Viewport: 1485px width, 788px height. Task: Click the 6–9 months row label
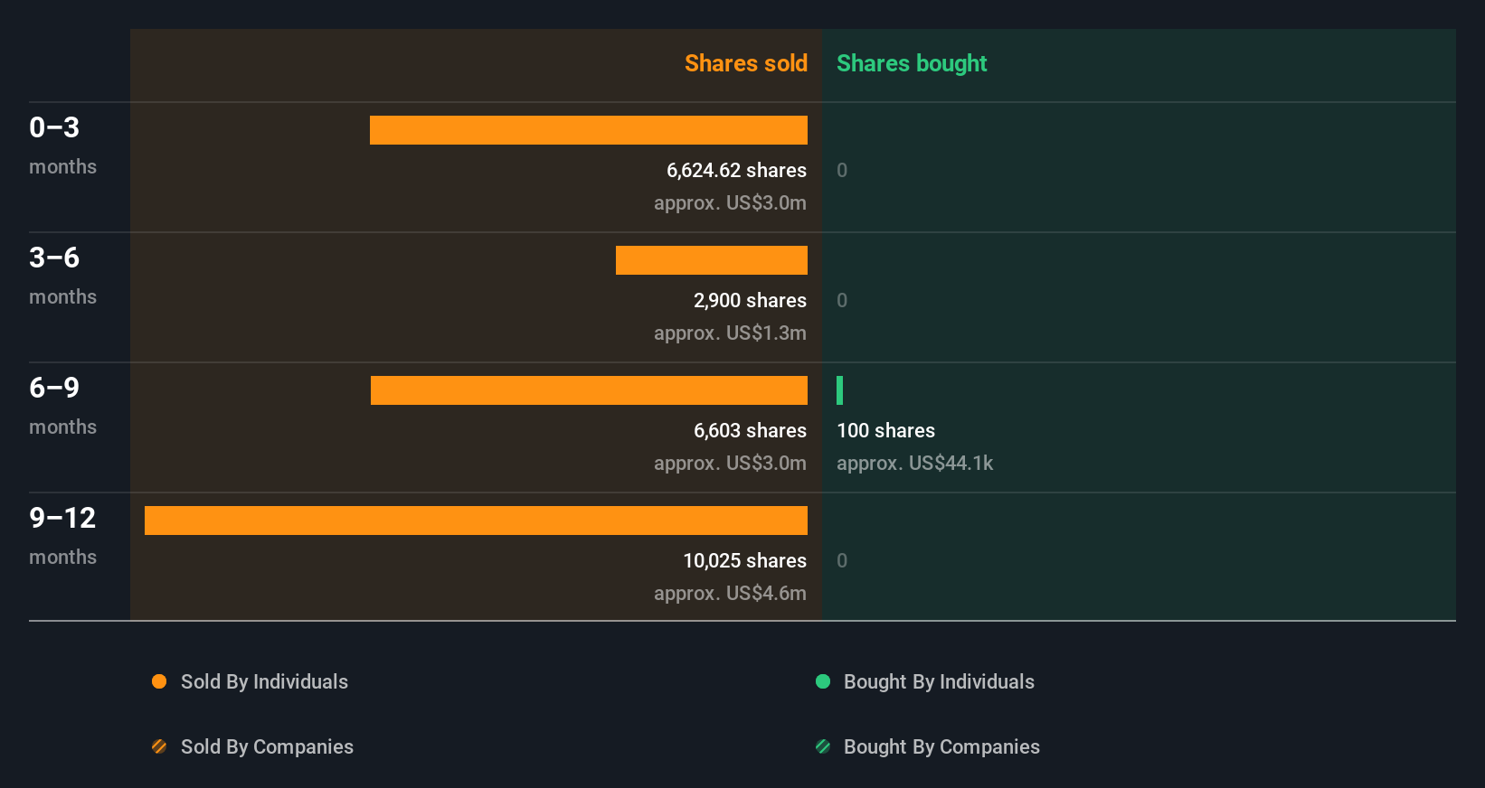tap(62, 406)
